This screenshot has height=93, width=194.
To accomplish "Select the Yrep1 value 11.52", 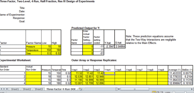I will [77, 73].
